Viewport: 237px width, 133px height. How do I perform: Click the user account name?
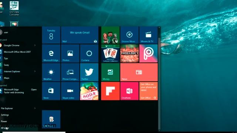click(x=6, y=32)
